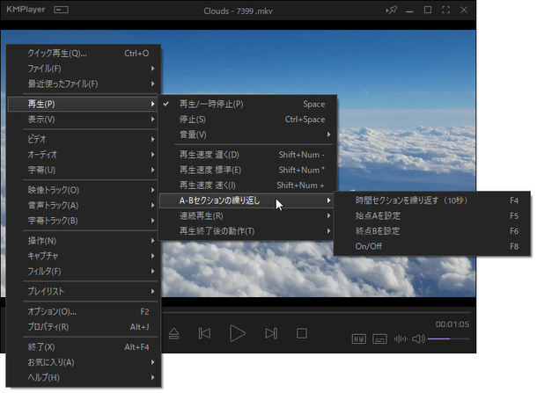
Task: Skip to the previous track
Action: pyautogui.click(x=204, y=334)
